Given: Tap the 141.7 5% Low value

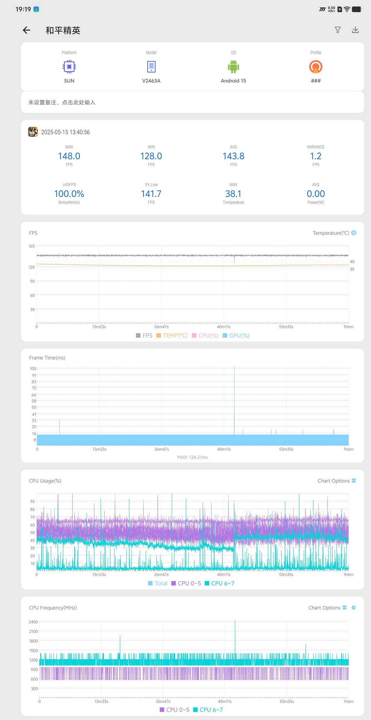Looking at the screenshot, I should click(x=151, y=194).
